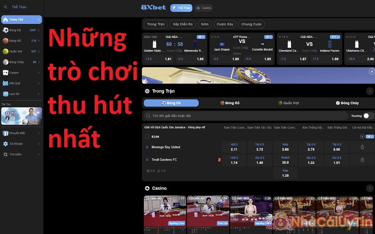
Task: Open the 121 markets badge on Cleveland match
Action: pyautogui.click(x=335, y=37)
